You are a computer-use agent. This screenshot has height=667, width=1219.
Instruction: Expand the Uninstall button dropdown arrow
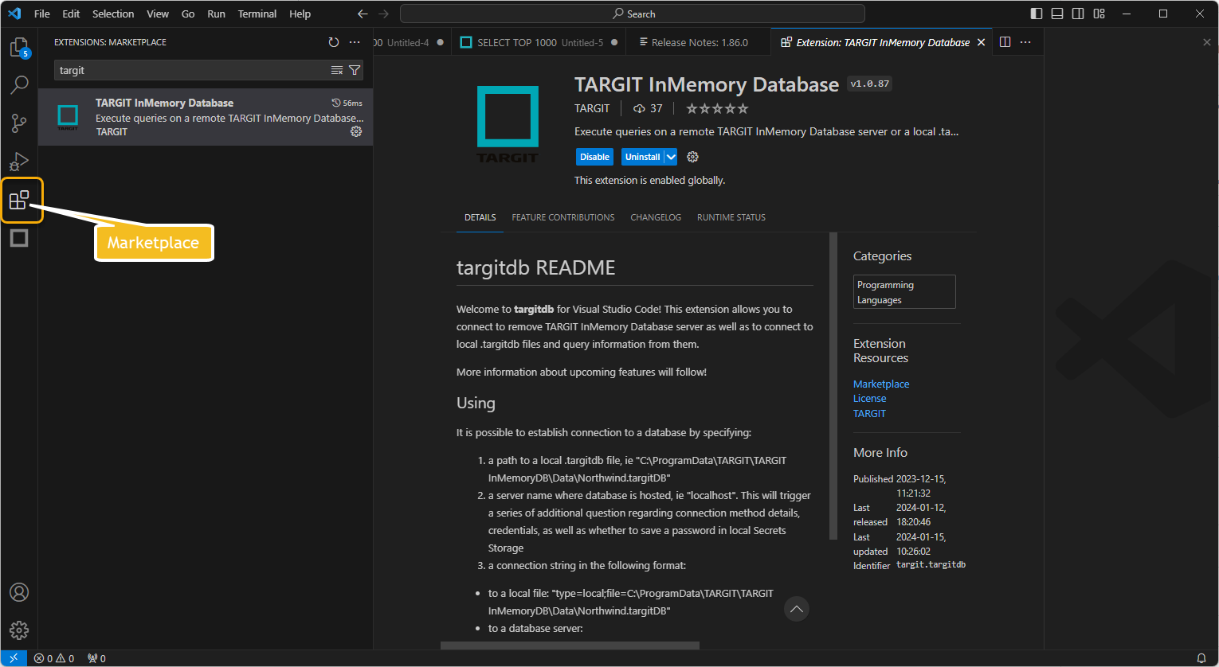pos(671,157)
